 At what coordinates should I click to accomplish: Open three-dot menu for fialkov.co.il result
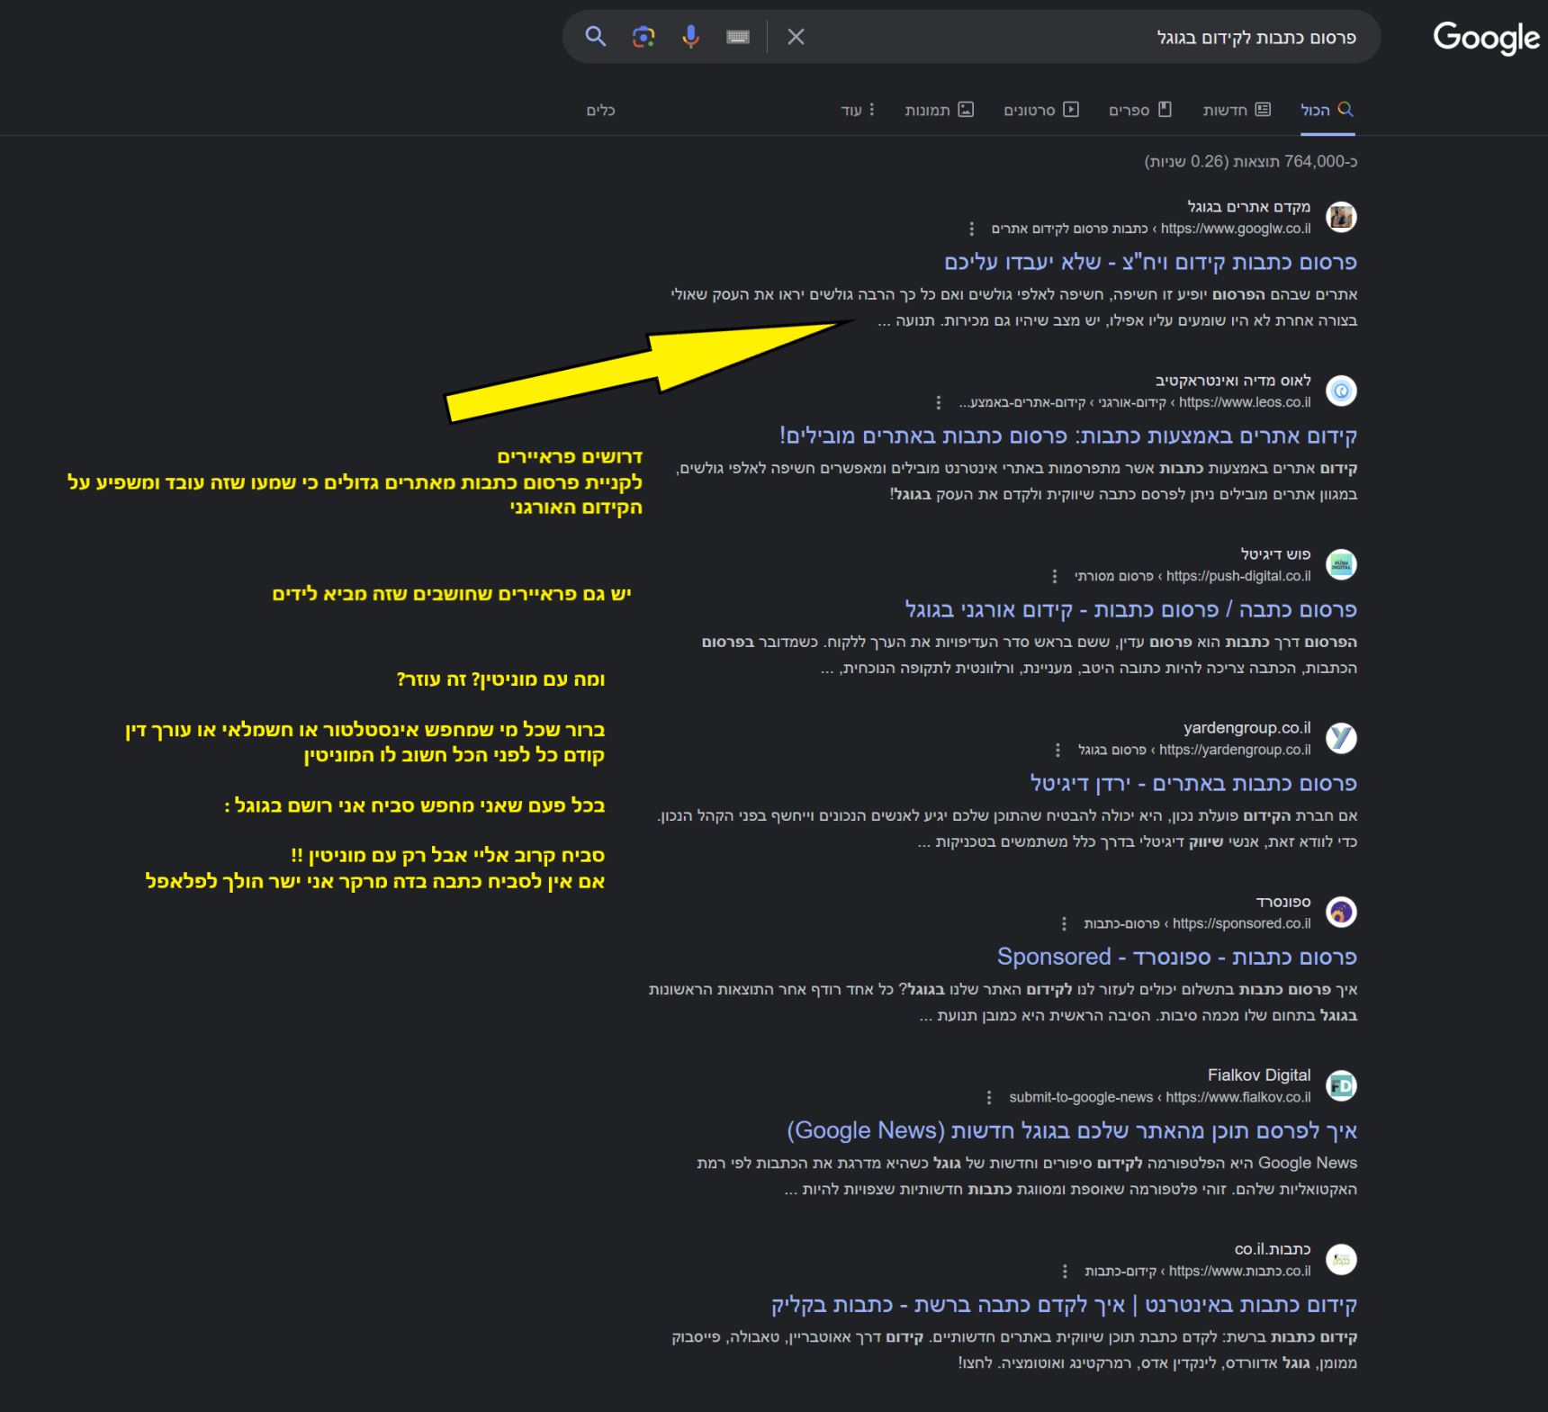point(989,1097)
